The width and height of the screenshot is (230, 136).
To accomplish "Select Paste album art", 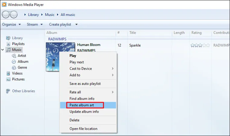I will pyautogui.click(x=88, y=105).
